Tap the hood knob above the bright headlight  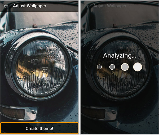35,26
